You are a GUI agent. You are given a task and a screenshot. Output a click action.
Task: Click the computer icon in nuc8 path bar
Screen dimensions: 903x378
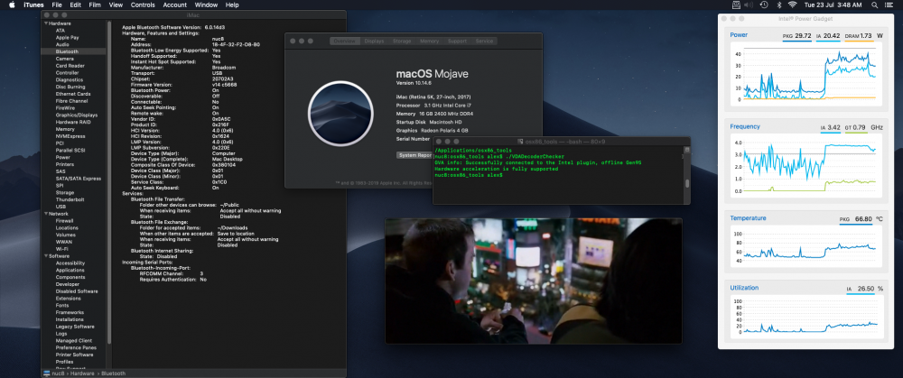coord(47,373)
